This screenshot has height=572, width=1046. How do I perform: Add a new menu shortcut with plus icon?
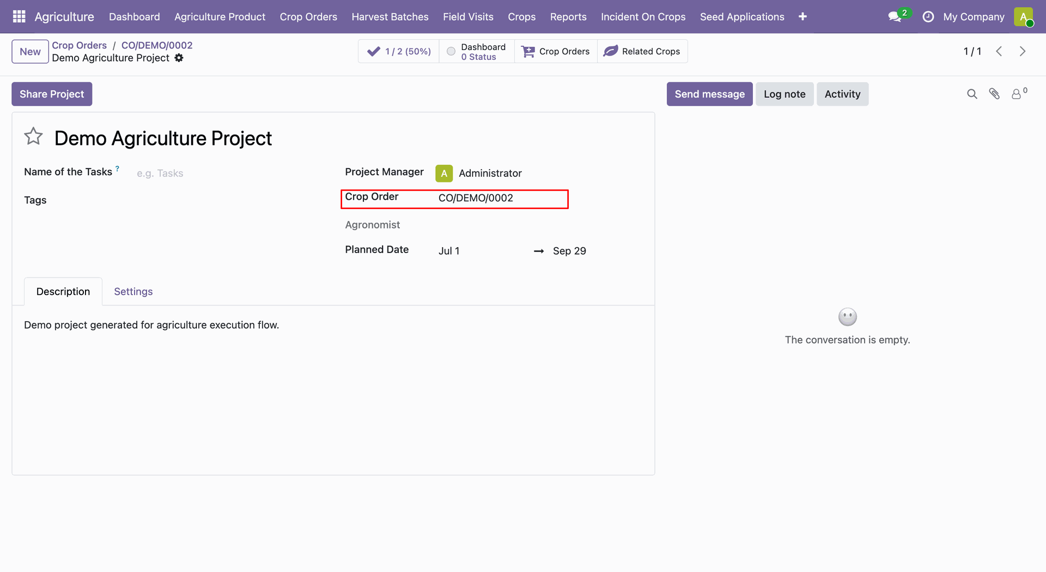802,17
